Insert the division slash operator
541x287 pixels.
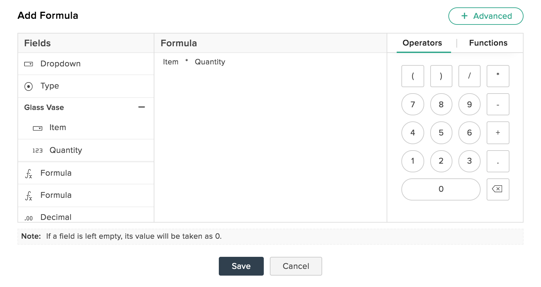pos(469,76)
